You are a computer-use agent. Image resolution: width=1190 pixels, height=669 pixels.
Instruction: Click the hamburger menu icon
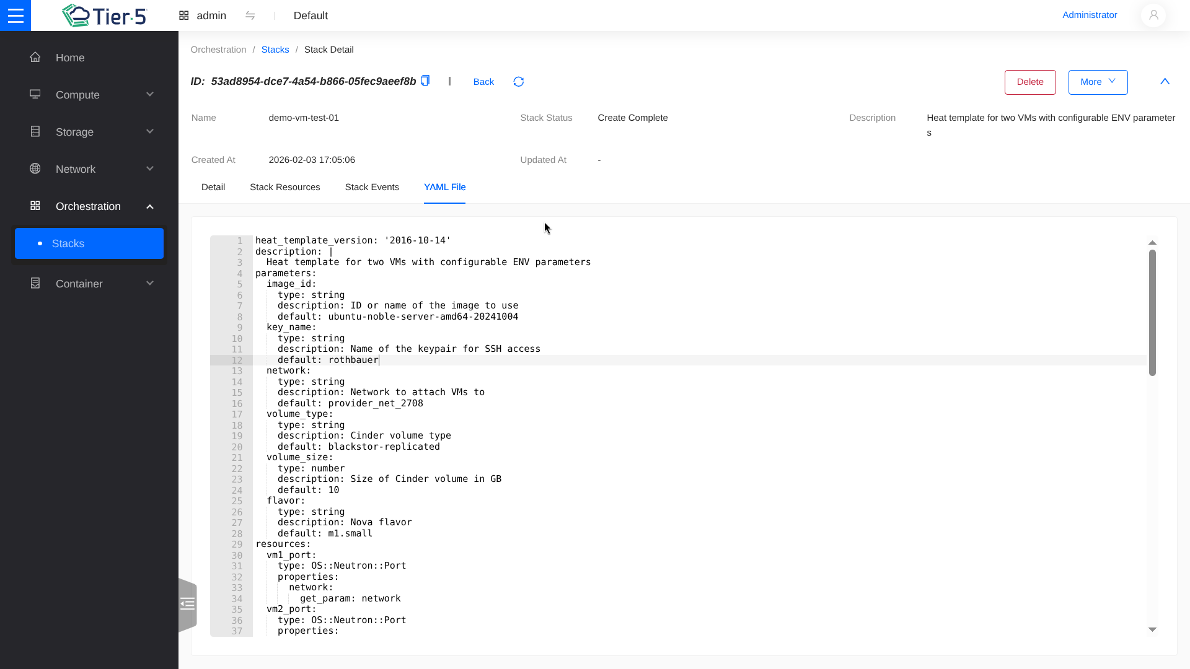15,15
